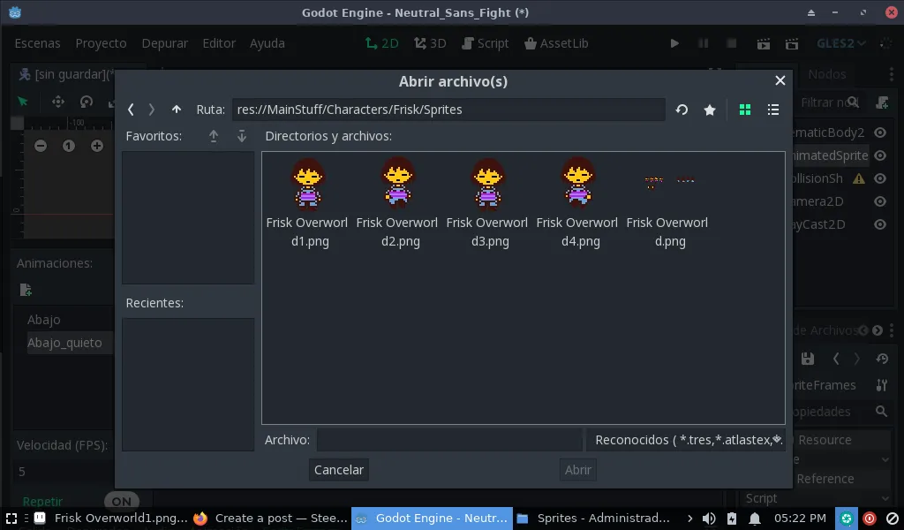Viewport: 904px width, 530px height.
Task: Pause the running scene
Action: (703, 43)
